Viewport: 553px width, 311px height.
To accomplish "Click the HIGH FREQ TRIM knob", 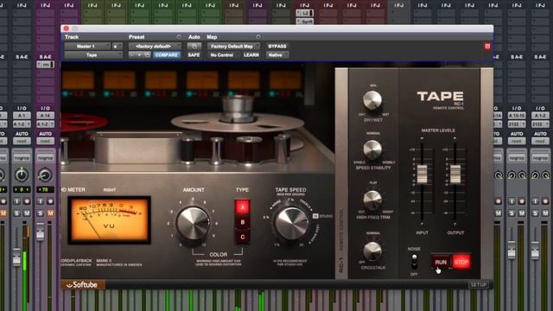I will coord(372,200).
